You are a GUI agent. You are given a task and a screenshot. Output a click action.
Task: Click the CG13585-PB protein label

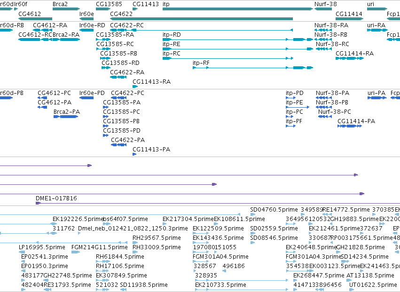pyautogui.click(x=121, y=121)
